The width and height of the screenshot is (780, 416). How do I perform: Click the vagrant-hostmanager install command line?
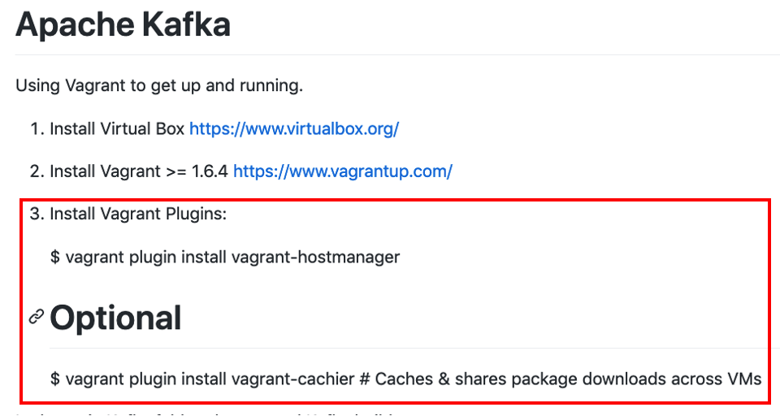point(225,258)
